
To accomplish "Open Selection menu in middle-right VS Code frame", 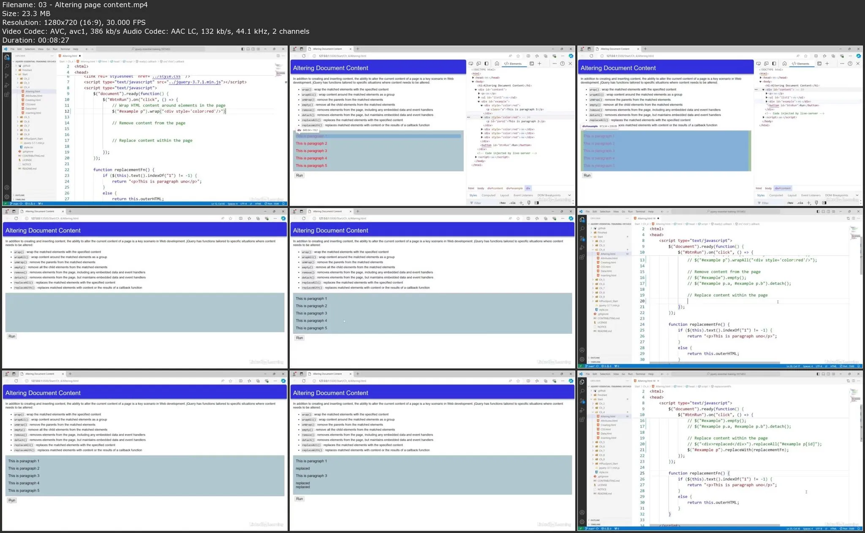I will point(605,211).
